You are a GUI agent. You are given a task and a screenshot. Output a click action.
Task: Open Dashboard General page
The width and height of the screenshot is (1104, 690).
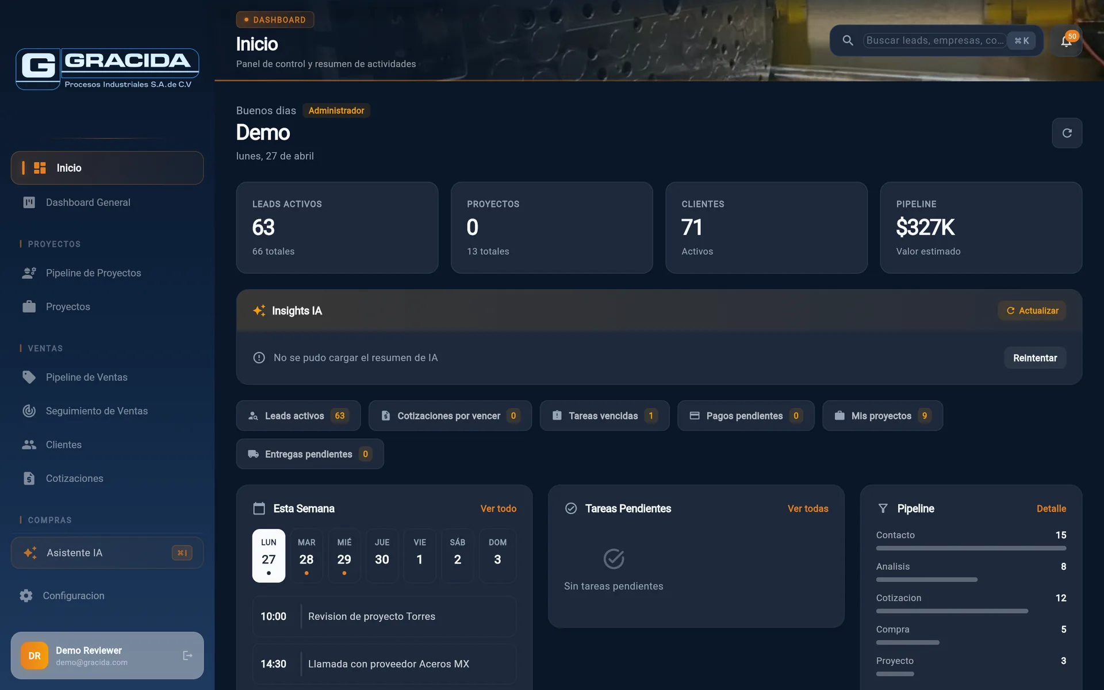pos(107,202)
